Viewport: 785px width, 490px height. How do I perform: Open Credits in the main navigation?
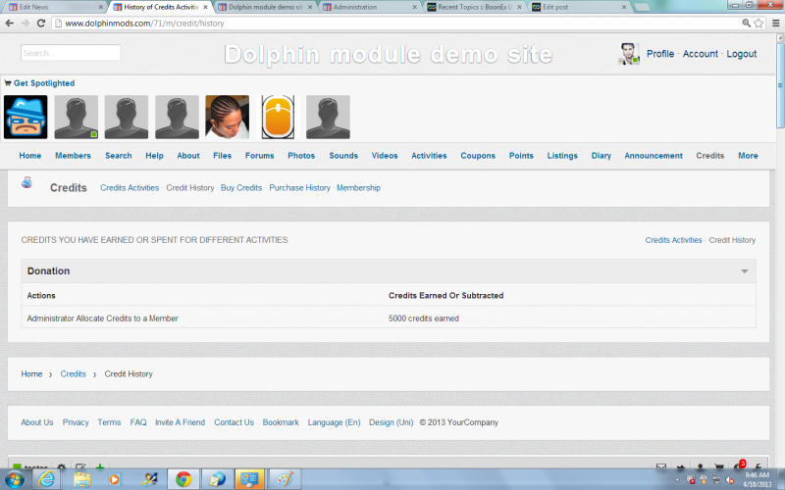pos(709,156)
